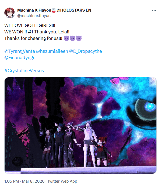The image size is (161, 188).
Task: Click the first purple devil emoji
Action: coord(66,38)
